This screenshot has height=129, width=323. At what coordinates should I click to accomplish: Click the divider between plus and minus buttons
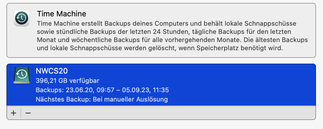coord(21,113)
